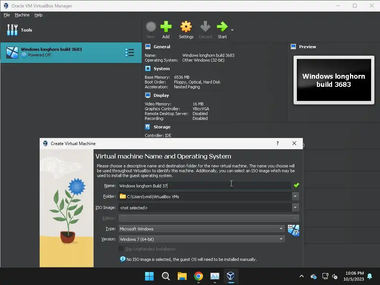The width and height of the screenshot is (380, 285).
Task: Open File Explorer from the taskbar
Action: (182, 276)
